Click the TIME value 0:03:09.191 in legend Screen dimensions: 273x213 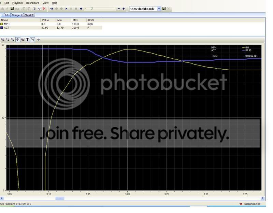click(x=251, y=56)
